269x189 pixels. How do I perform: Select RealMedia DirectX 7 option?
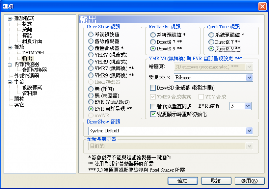(x=153, y=42)
